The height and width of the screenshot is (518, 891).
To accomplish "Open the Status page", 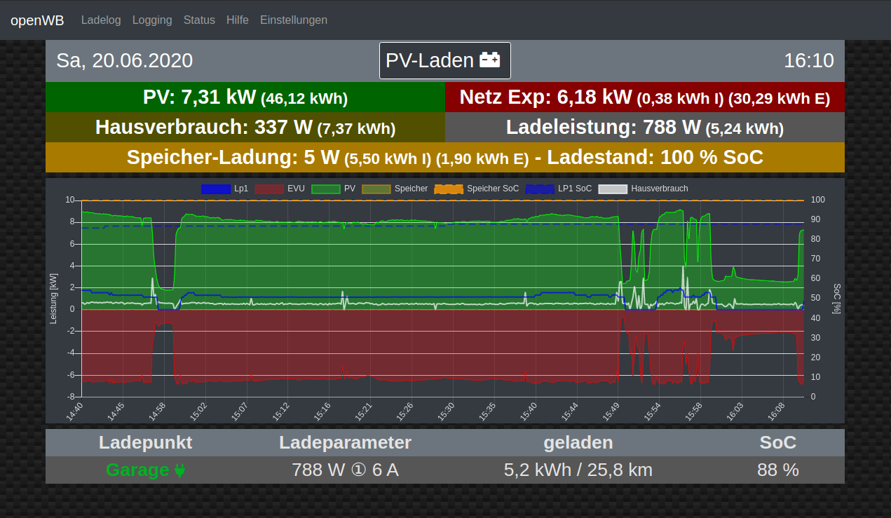I will (x=199, y=20).
